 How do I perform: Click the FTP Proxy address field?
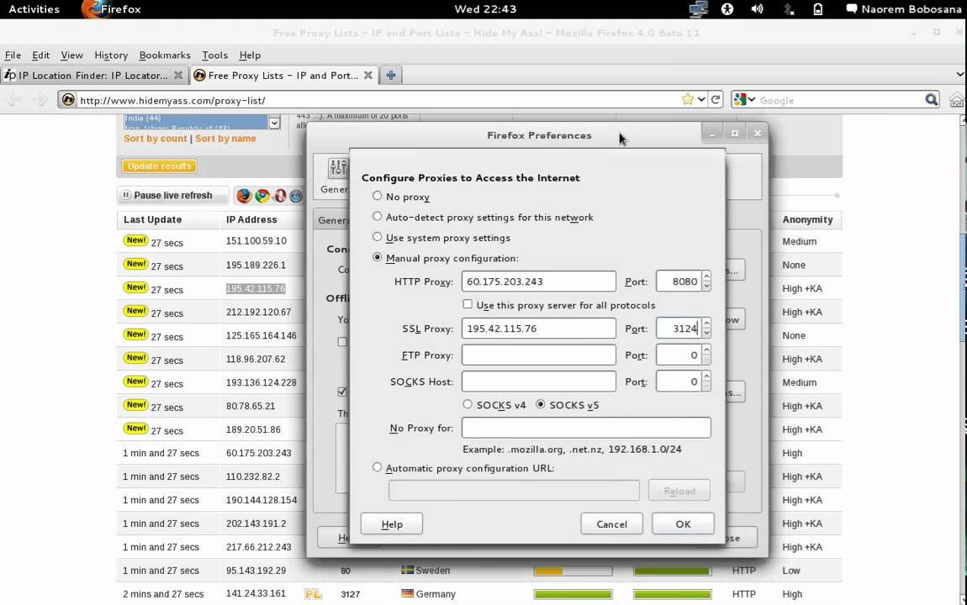[x=538, y=355]
